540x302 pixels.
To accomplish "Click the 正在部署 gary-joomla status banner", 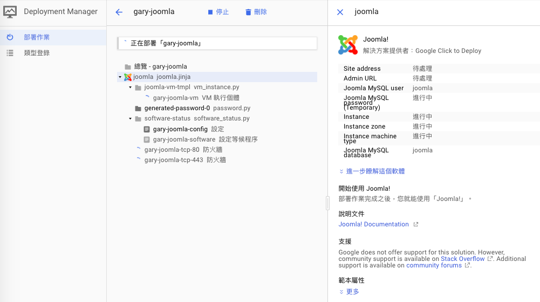I will click(x=217, y=43).
